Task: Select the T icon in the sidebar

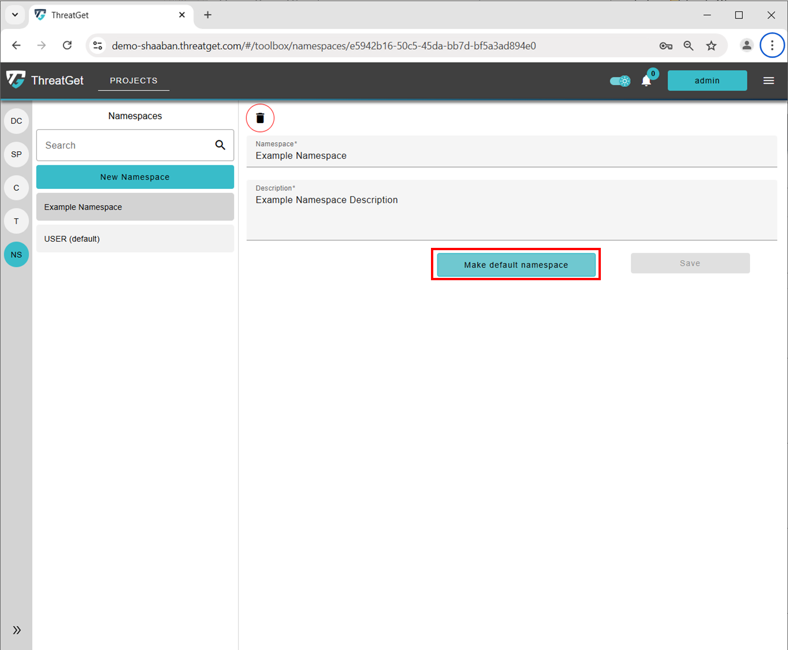Action: pos(16,221)
